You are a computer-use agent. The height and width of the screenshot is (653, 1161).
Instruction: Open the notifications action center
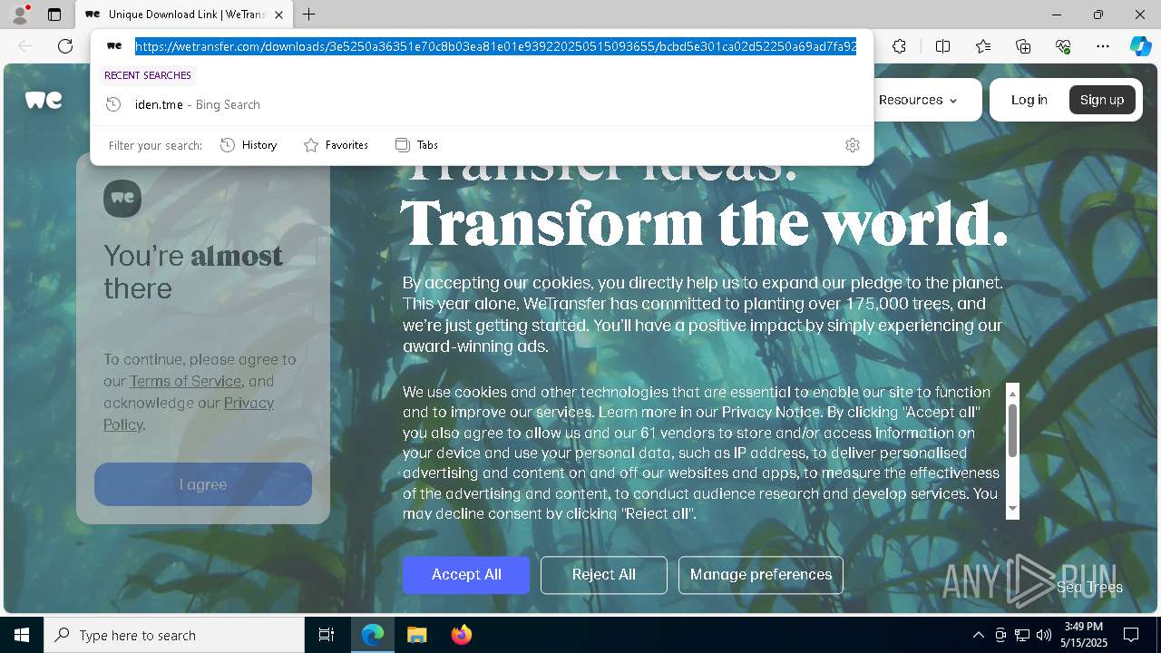(x=1131, y=635)
